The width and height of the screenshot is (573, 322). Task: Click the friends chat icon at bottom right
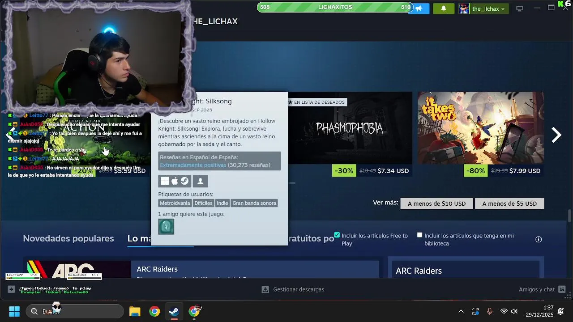[x=562, y=289]
